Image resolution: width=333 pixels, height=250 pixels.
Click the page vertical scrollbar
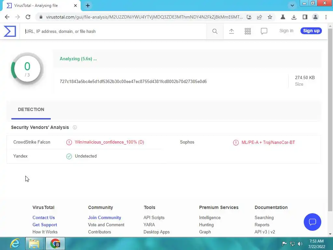pos(330,119)
